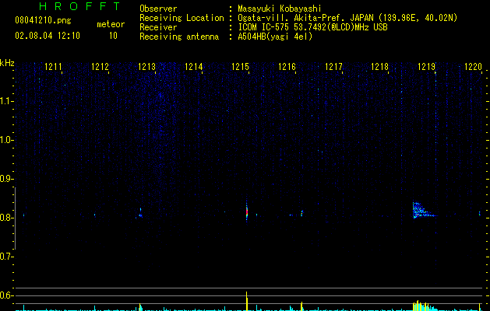Click the 0.8 kHz axis label
The width and height of the screenshot is (490, 311).
click(x=6, y=218)
